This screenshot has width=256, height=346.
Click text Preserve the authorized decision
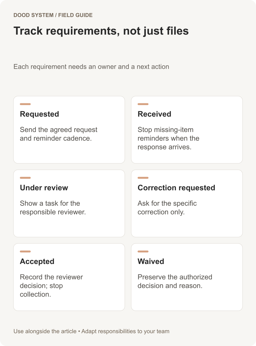pyautogui.click(x=175, y=281)
